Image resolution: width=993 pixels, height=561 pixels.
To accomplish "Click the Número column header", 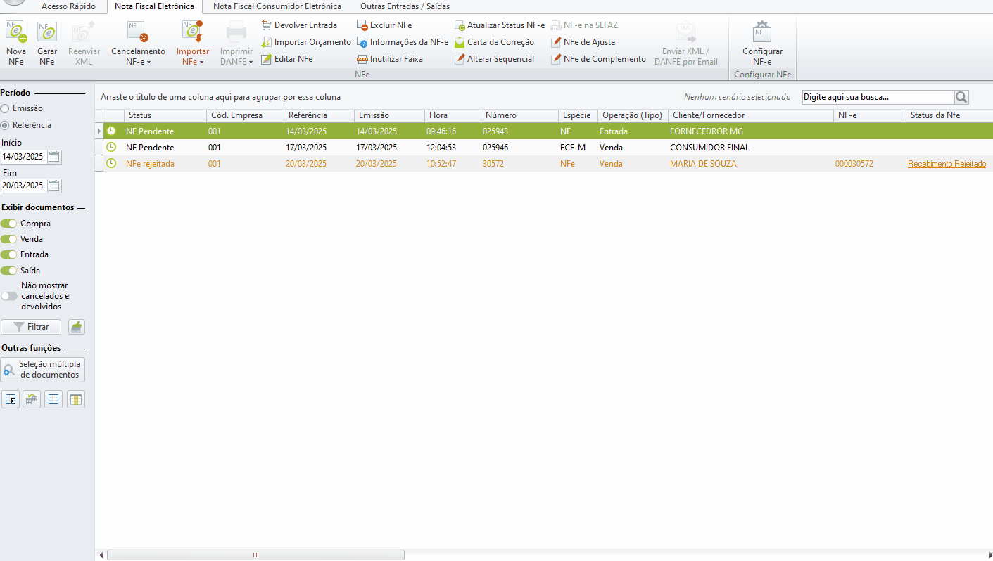I will (520, 115).
